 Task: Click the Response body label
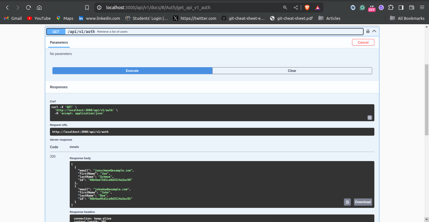click(x=80, y=158)
